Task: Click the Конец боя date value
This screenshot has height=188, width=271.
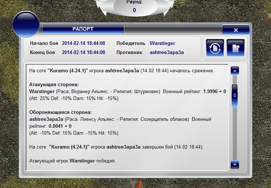Action: (83, 52)
